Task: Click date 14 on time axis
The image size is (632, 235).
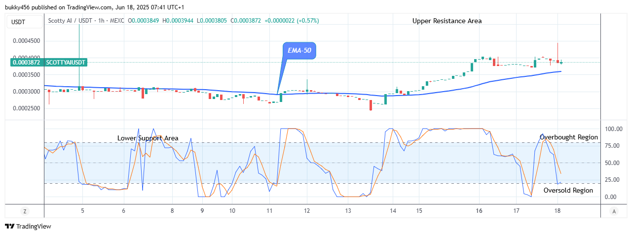Action: click(x=393, y=211)
